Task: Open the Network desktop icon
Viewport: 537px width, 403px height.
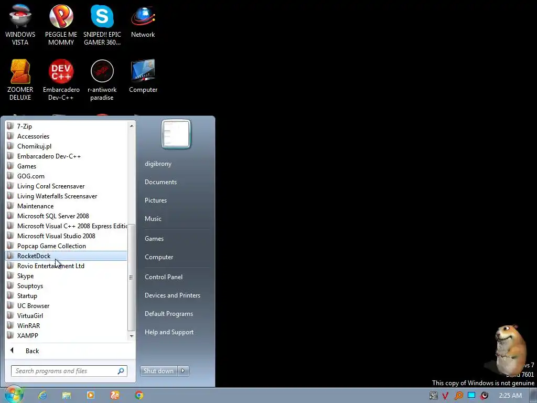Action: (x=143, y=21)
